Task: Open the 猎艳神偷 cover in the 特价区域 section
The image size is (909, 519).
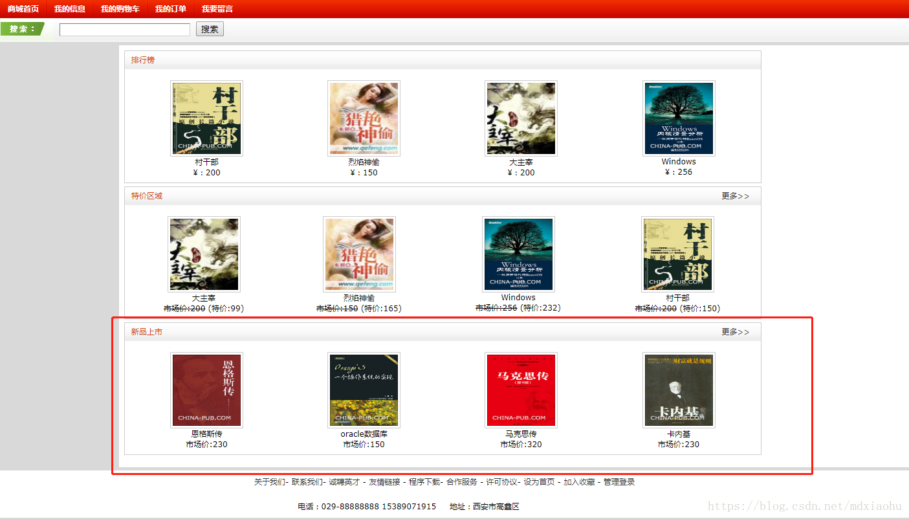Action: tap(359, 254)
